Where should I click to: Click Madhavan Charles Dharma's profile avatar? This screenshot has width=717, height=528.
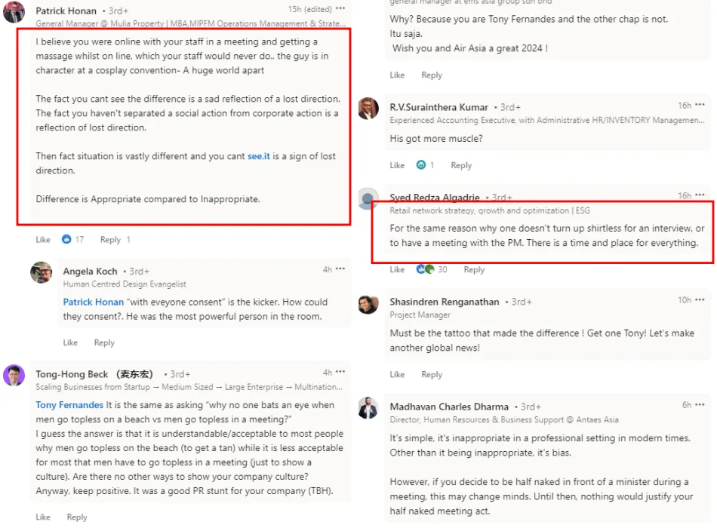click(368, 407)
